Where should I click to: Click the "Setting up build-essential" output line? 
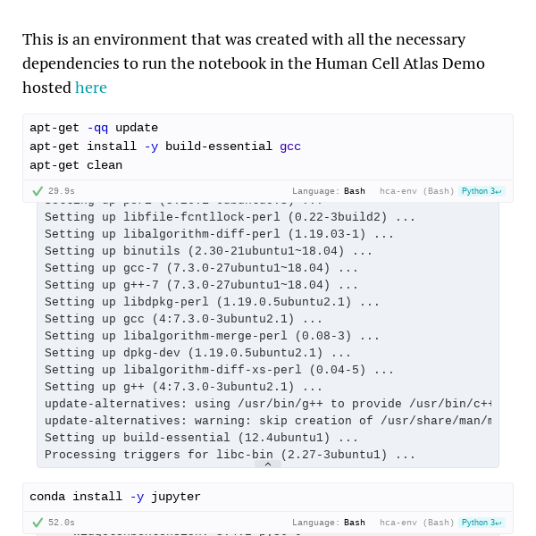click(x=201, y=438)
